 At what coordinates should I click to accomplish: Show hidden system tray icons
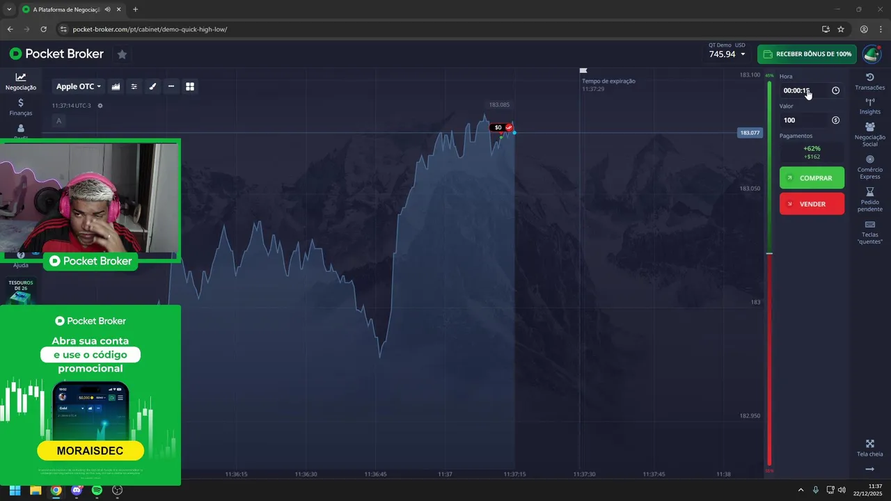[x=801, y=490]
